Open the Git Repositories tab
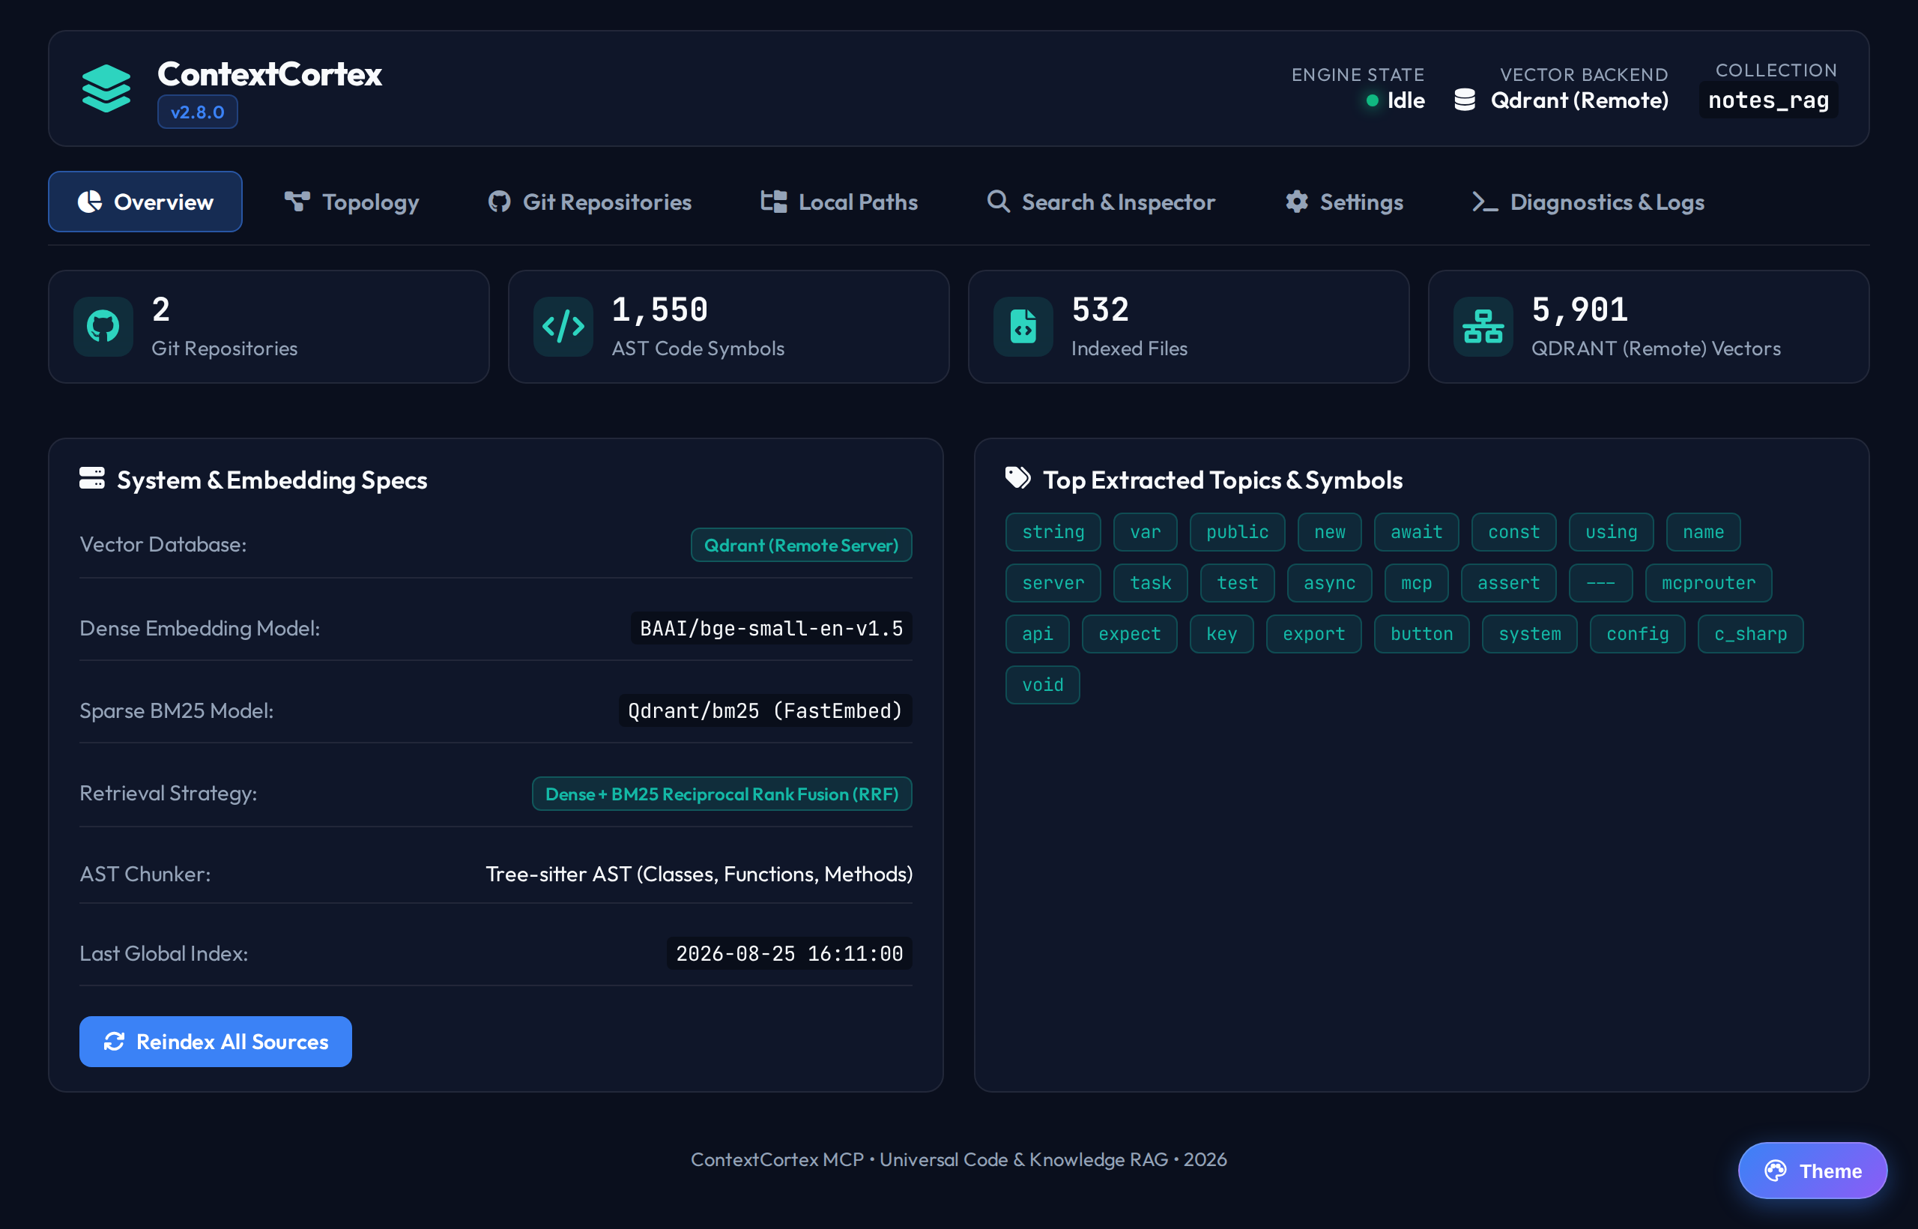Viewport: 1918px width, 1229px height. tap(590, 202)
